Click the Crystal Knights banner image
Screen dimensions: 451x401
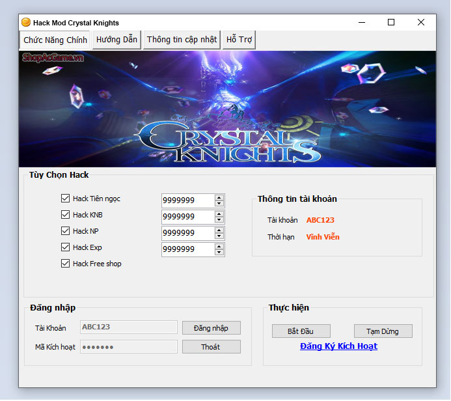[x=227, y=109]
